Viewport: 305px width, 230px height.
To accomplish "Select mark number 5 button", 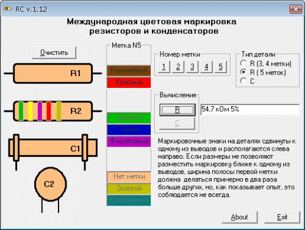I will [221, 66].
